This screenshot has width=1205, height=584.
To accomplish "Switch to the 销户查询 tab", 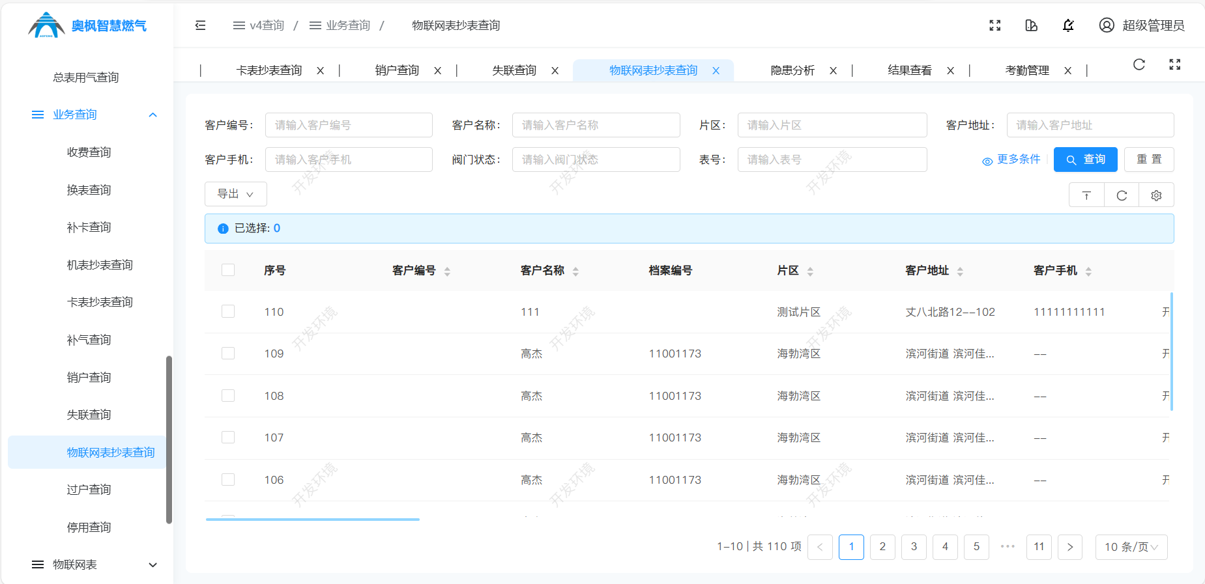I will pyautogui.click(x=397, y=70).
